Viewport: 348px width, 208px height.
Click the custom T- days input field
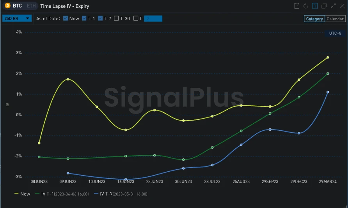tap(153, 18)
